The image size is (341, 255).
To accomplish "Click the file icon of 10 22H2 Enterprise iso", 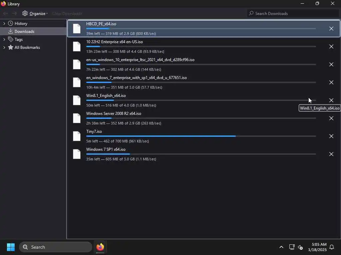I will point(77,46).
